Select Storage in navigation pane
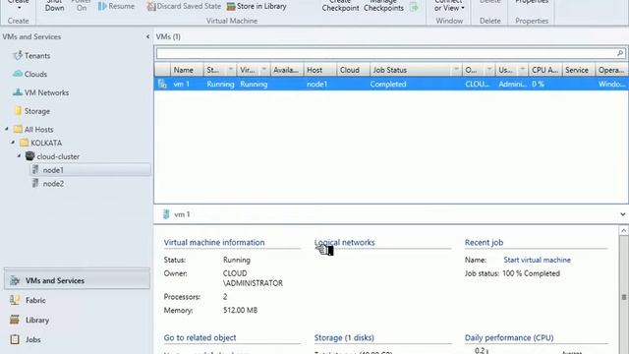This screenshot has width=629, height=354. tap(37, 111)
